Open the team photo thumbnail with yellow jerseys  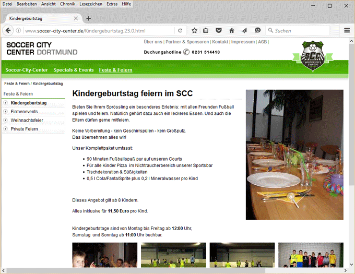tap(311, 255)
